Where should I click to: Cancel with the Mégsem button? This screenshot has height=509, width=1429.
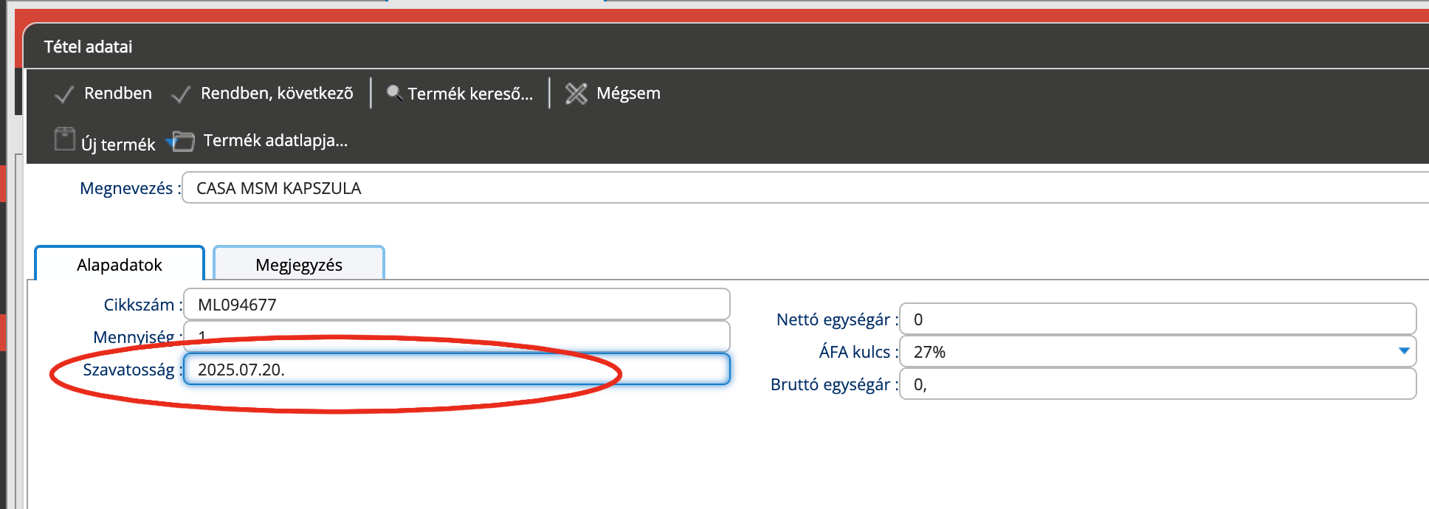[x=613, y=94]
